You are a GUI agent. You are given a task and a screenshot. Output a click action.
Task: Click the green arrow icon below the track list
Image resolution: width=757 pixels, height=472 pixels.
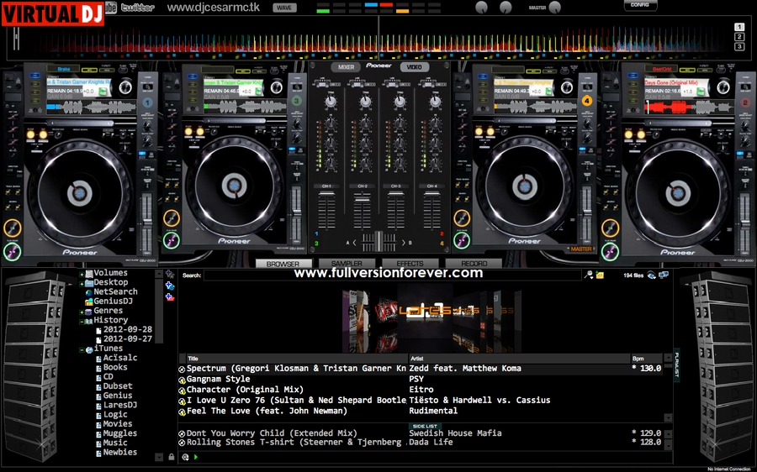196,457
